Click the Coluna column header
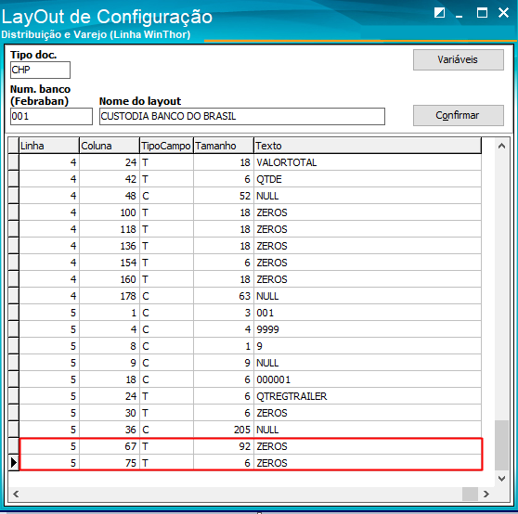The image size is (518, 514). pos(109,146)
